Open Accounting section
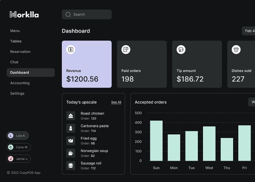 (20, 83)
